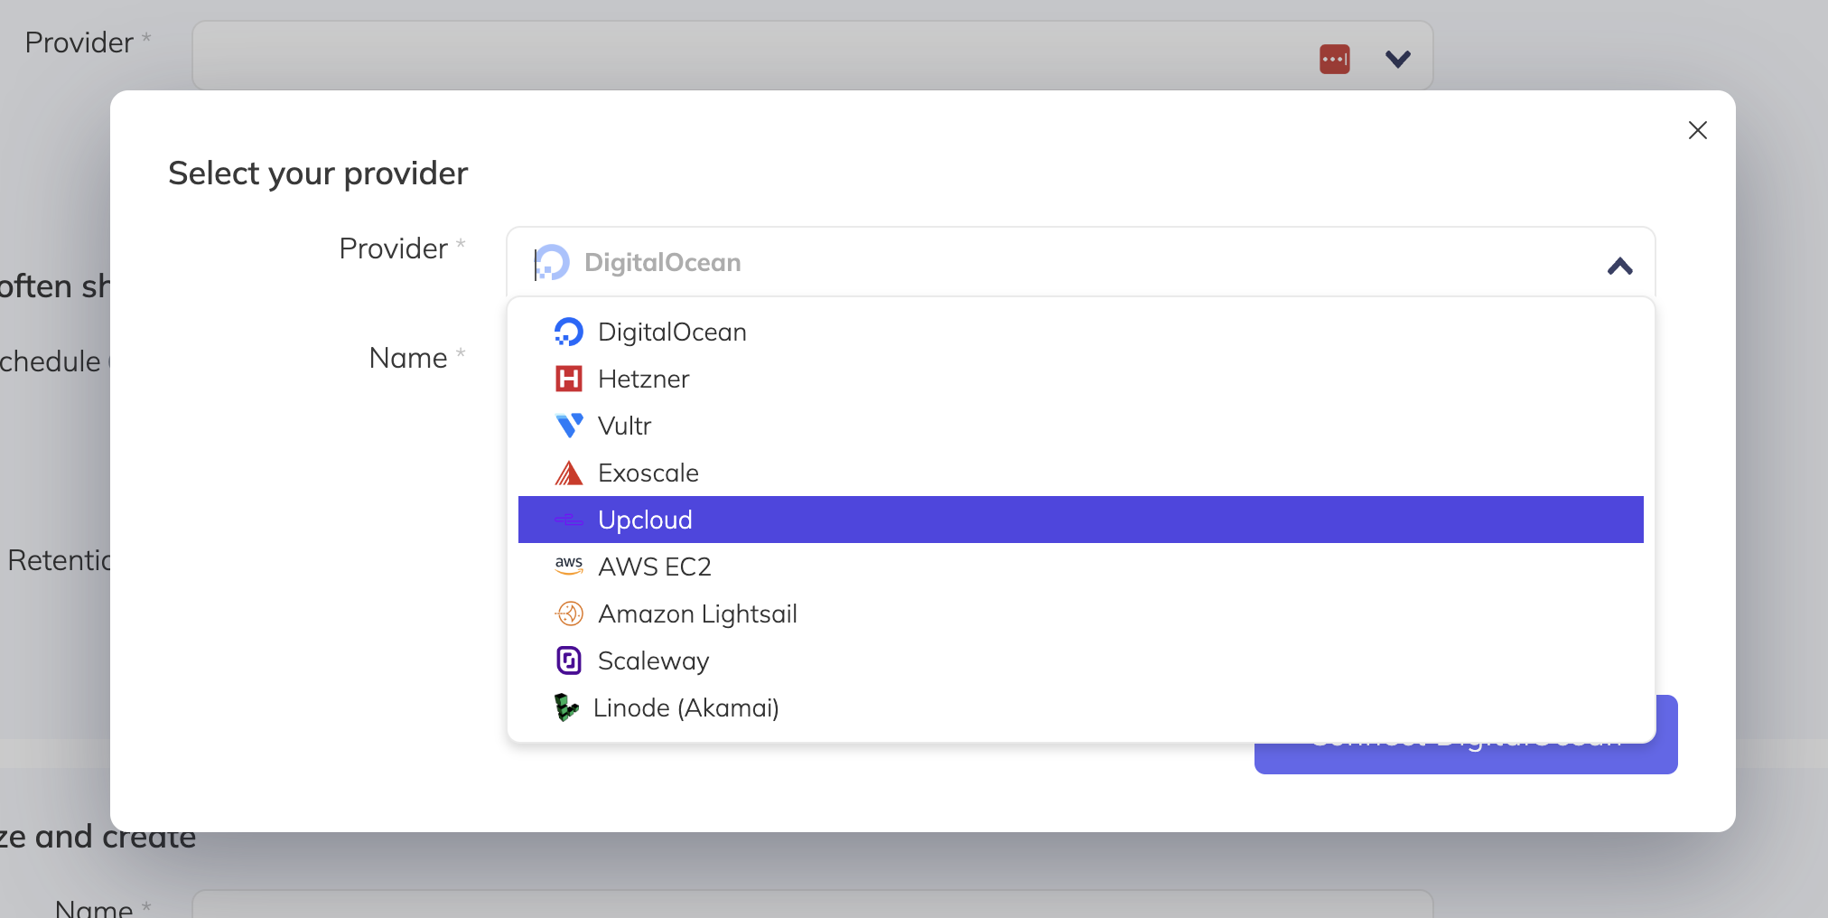Click the Scaleway icon

pos(569,660)
